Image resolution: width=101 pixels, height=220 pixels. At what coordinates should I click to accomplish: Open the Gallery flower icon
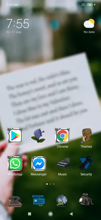click(38, 136)
